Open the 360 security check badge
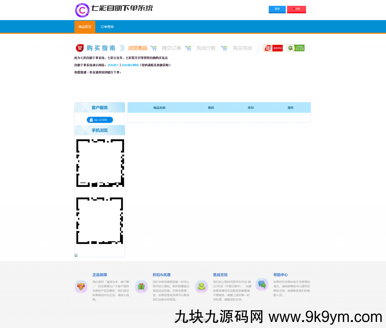Viewport: 386px width, 328px height. point(296,48)
